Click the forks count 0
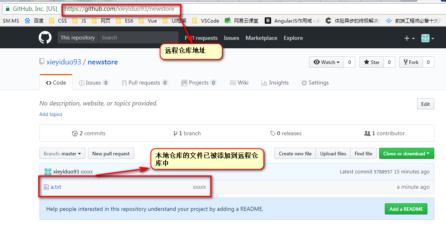Viewport: 446px width, 233px height. click(428, 62)
